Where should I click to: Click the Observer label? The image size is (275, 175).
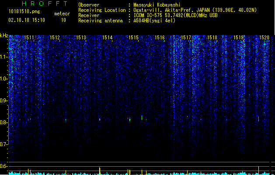tap(89, 5)
